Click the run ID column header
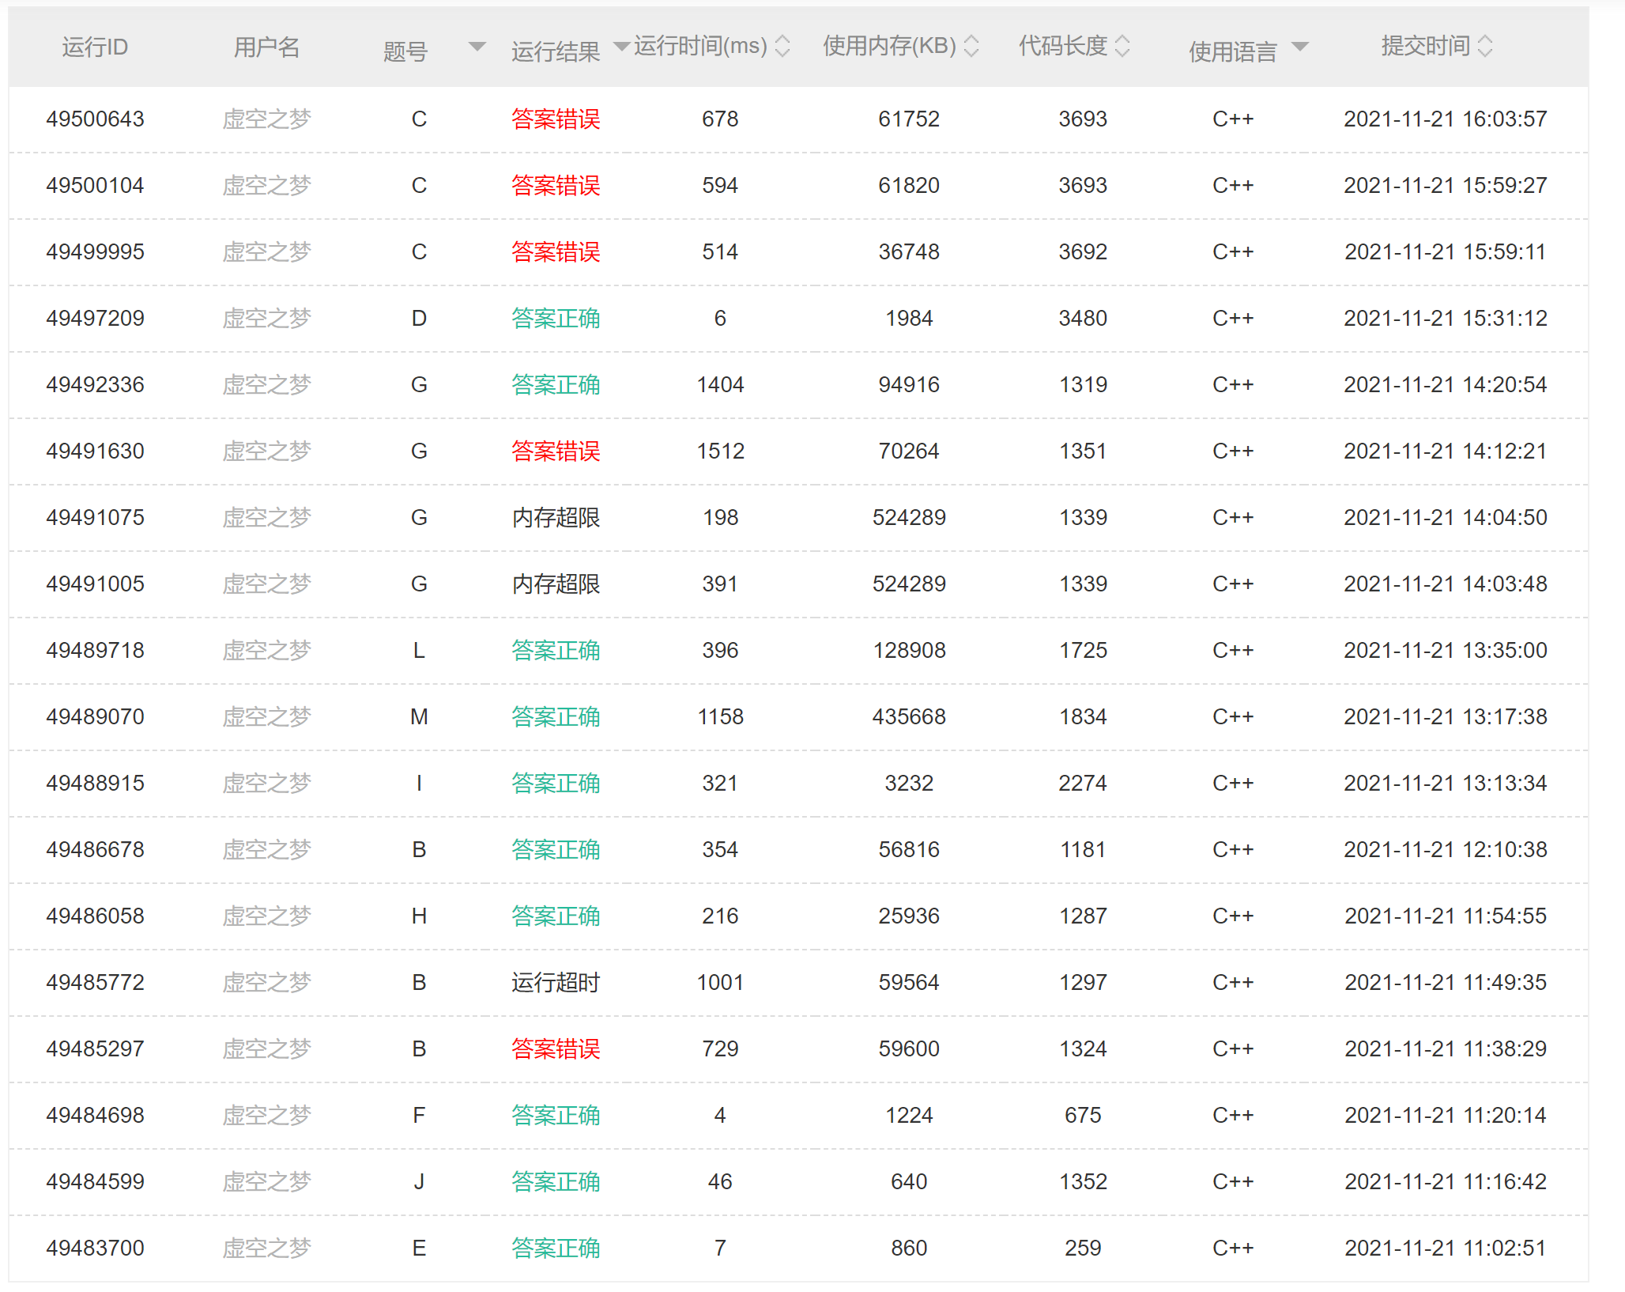 pos(95,47)
